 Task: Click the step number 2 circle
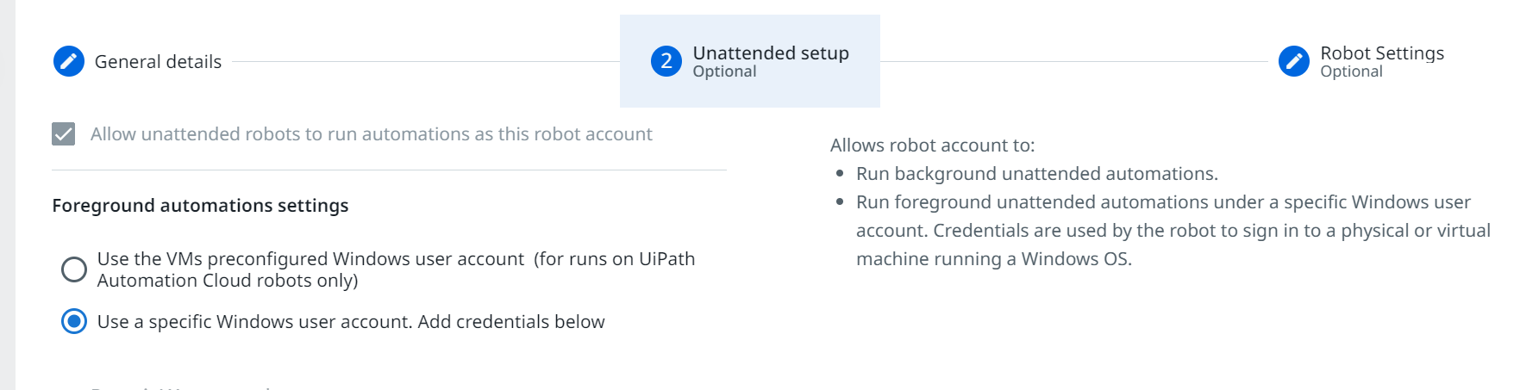click(x=666, y=62)
